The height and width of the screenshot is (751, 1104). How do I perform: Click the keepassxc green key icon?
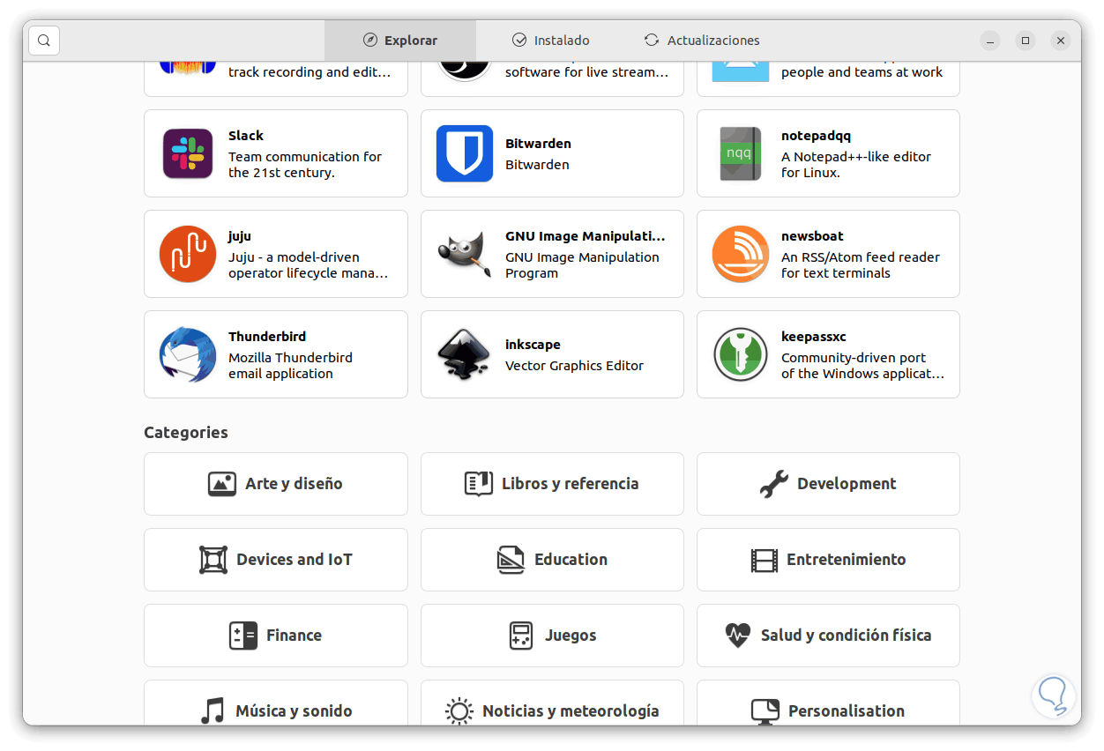(741, 354)
